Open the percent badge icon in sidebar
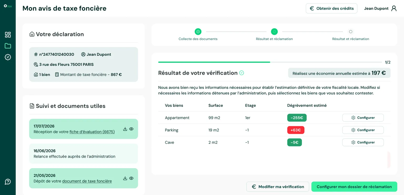 [x=8, y=57]
